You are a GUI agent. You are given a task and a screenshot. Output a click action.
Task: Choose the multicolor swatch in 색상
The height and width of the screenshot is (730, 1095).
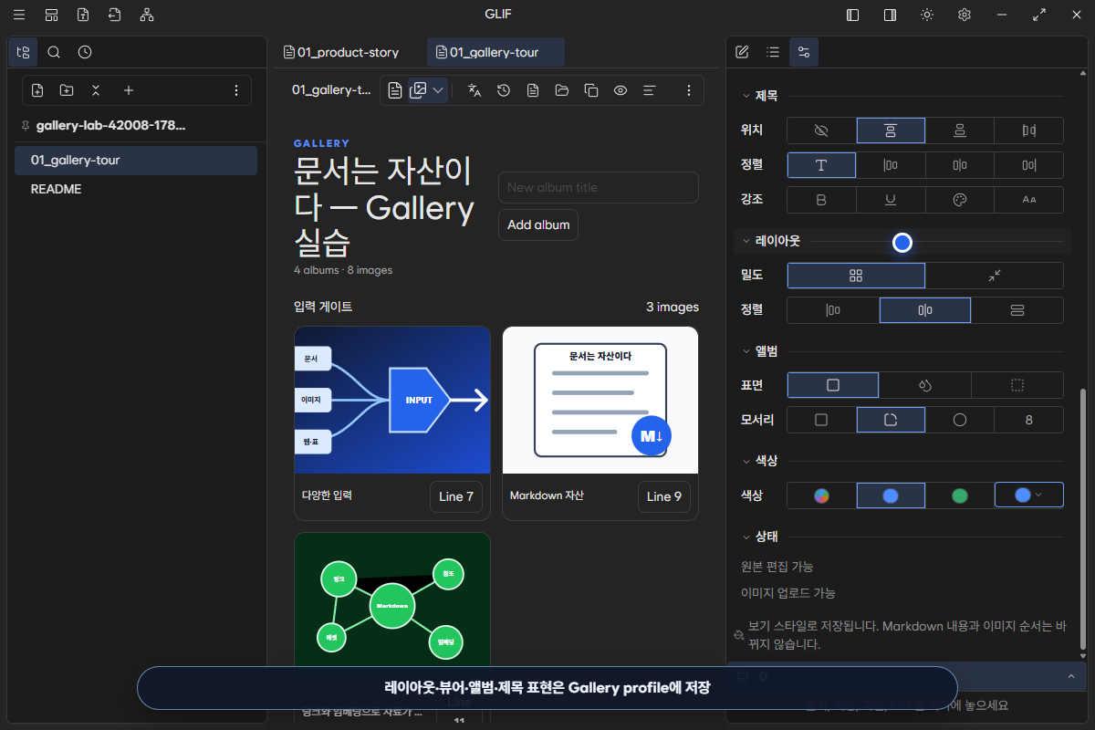[821, 495]
